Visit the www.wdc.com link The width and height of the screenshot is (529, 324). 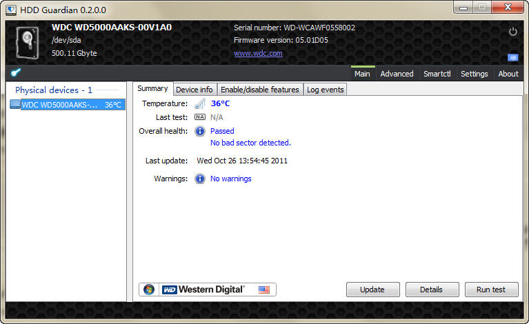(257, 53)
